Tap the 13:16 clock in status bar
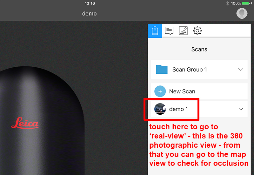Screen dimensions: 254x175 click(x=90, y=3)
